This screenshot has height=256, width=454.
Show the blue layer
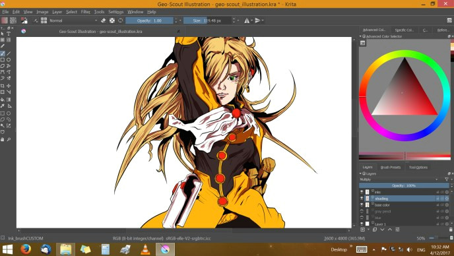click(362, 218)
